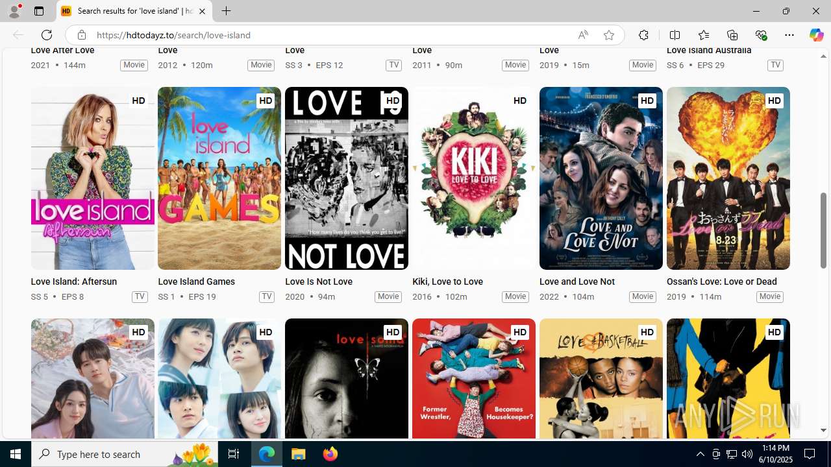Screen dimensions: 831x467
Task: Activate Read Aloud icon in address bar
Action: (x=583, y=35)
